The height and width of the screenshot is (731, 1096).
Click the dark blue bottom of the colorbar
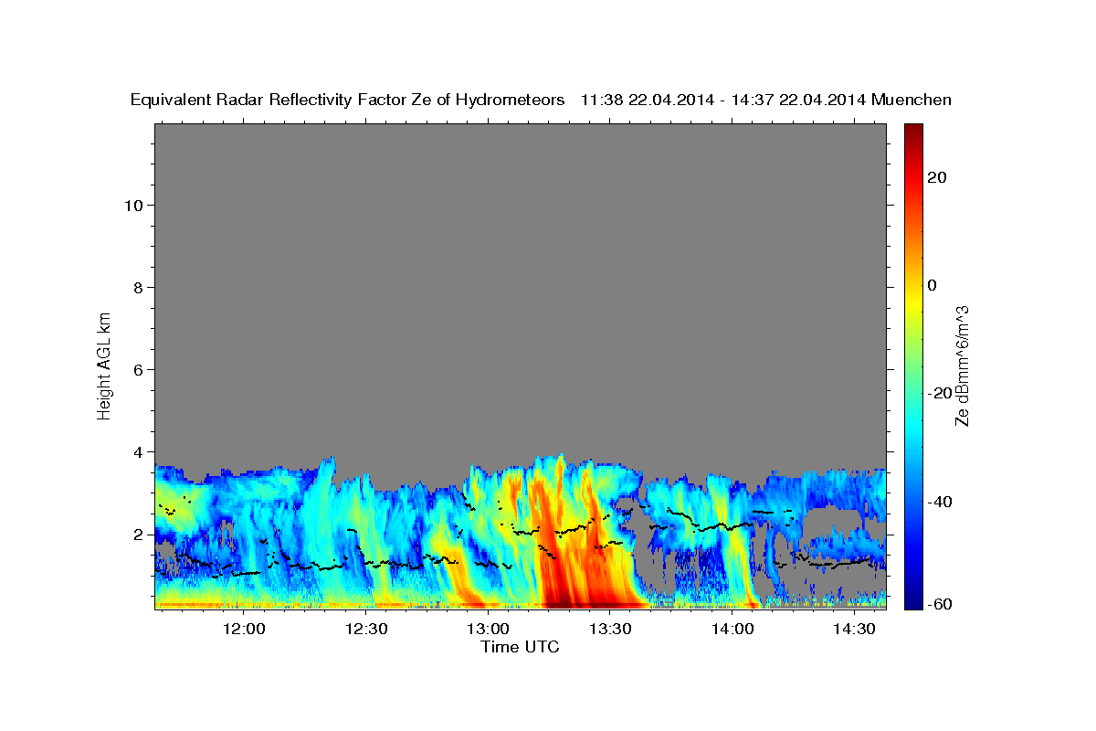click(x=913, y=602)
